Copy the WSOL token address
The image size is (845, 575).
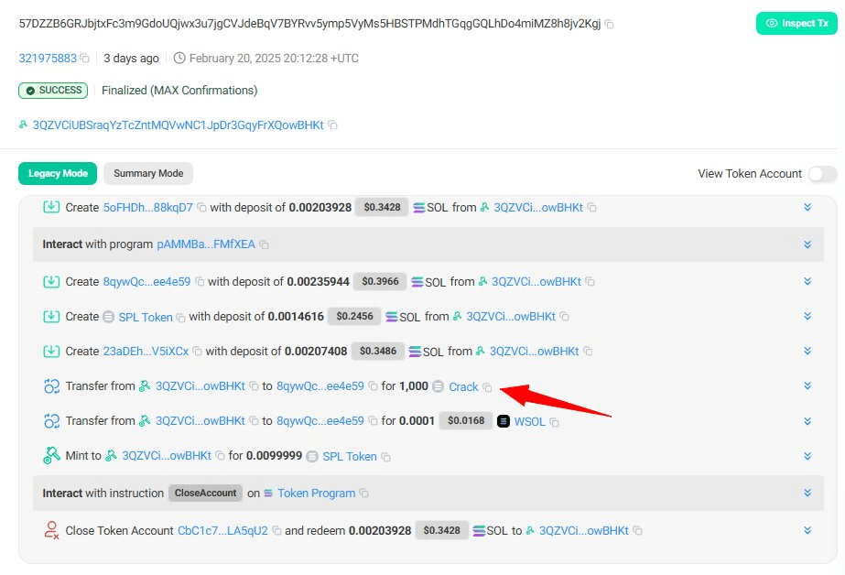pyautogui.click(x=555, y=422)
